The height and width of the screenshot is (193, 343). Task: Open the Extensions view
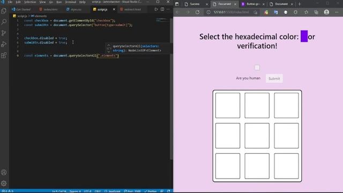pyautogui.click(x=4, y=55)
